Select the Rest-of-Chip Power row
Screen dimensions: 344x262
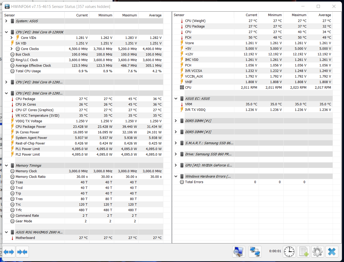[83, 143]
